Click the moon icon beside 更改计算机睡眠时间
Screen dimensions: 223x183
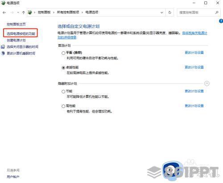3,53
